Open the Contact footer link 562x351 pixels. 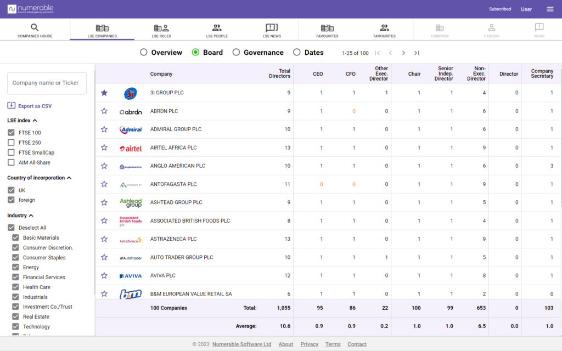point(357,344)
